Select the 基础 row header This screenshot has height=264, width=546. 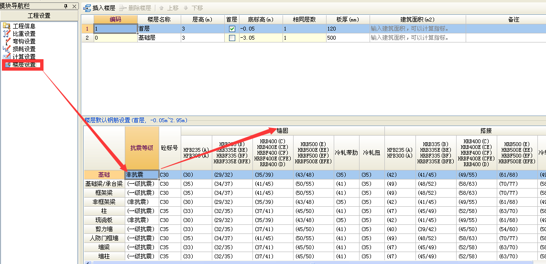104,175
